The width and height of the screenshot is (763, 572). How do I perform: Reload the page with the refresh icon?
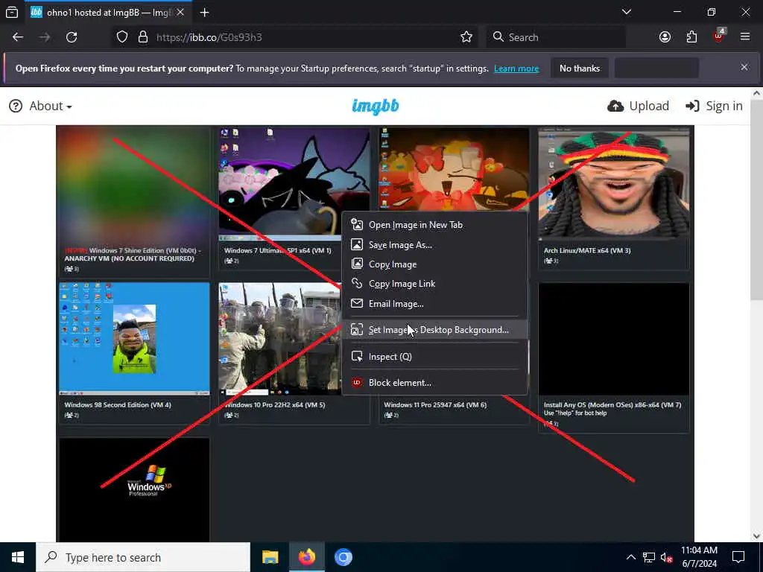coord(72,37)
